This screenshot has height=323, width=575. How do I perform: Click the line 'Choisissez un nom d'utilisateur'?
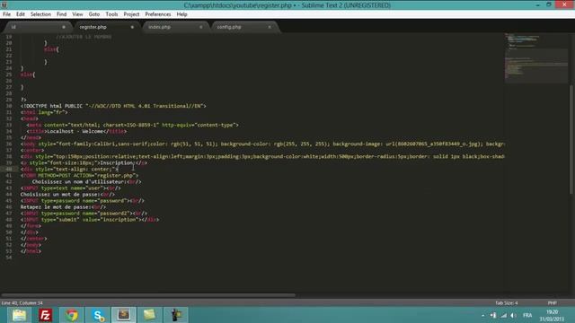coord(86,181)
